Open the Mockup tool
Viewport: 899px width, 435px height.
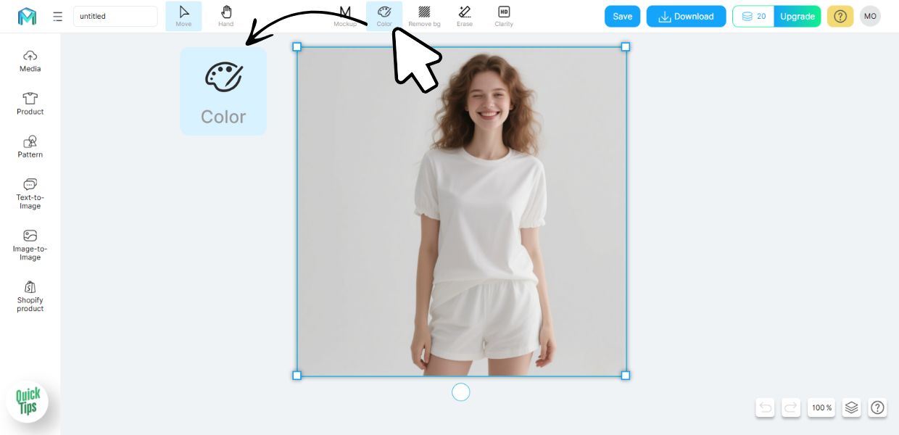tap(345, 16)
